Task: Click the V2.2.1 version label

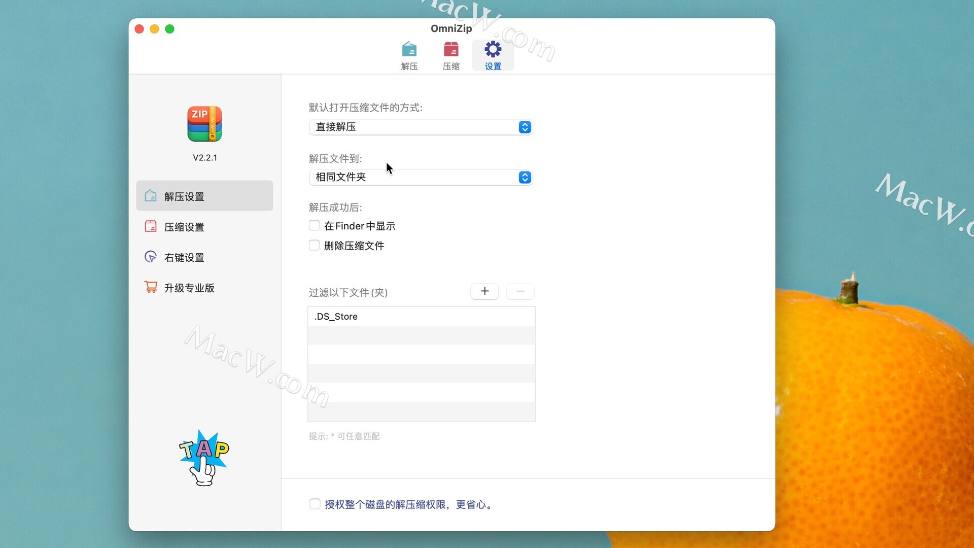Action: (x=205, y=158)
